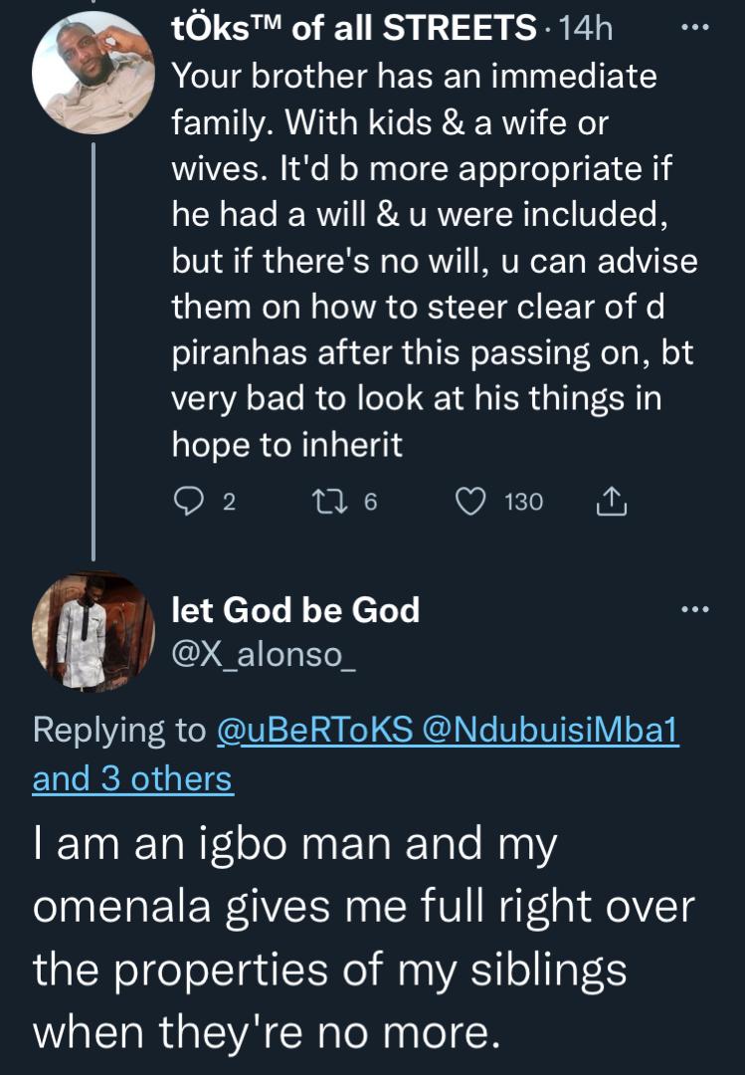This screenshot has height=1075, width=745.
Task: Visit the @NdubuisiMba1 mention link
Action: pos(552,731)
